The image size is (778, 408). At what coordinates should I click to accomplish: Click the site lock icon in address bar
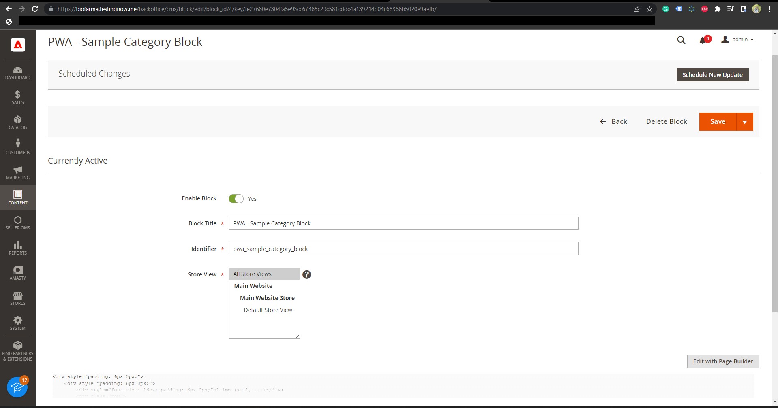[51, 9]
